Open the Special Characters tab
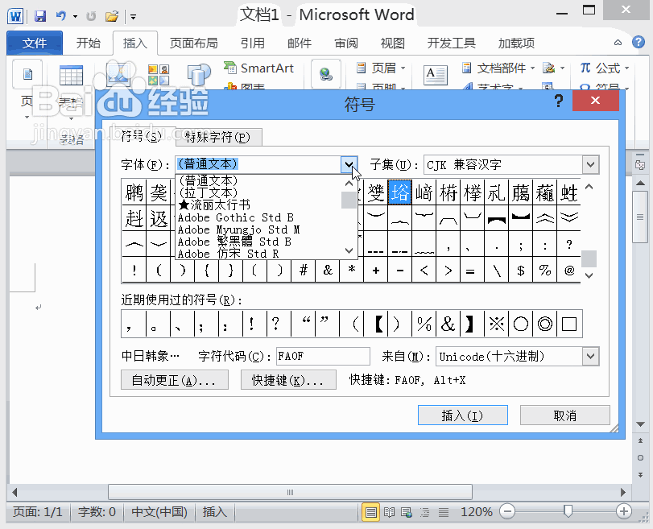 pos(218,137)
